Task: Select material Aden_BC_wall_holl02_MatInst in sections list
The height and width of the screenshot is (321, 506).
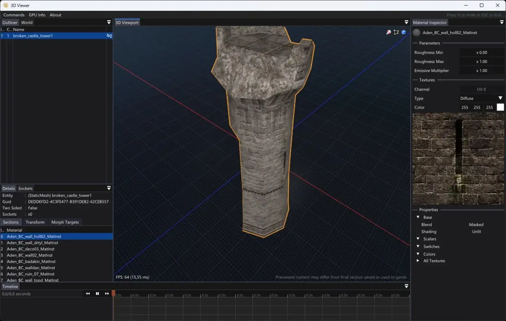Action: [57, 236]
